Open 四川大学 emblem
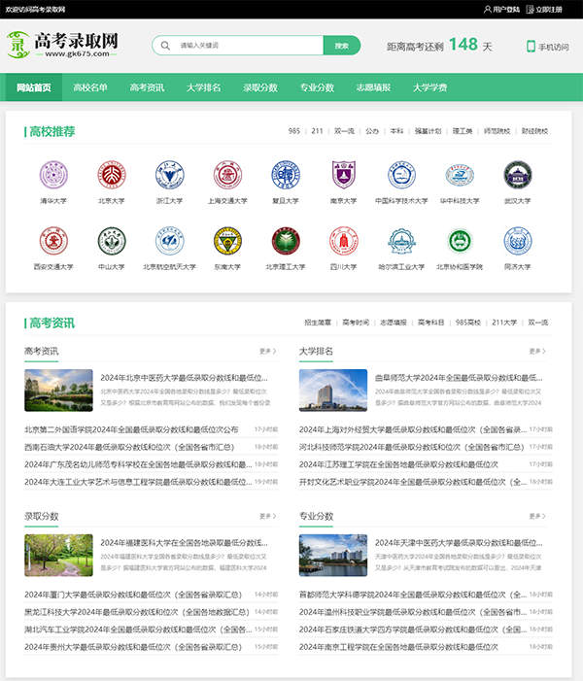 click(x=344, y=241)
